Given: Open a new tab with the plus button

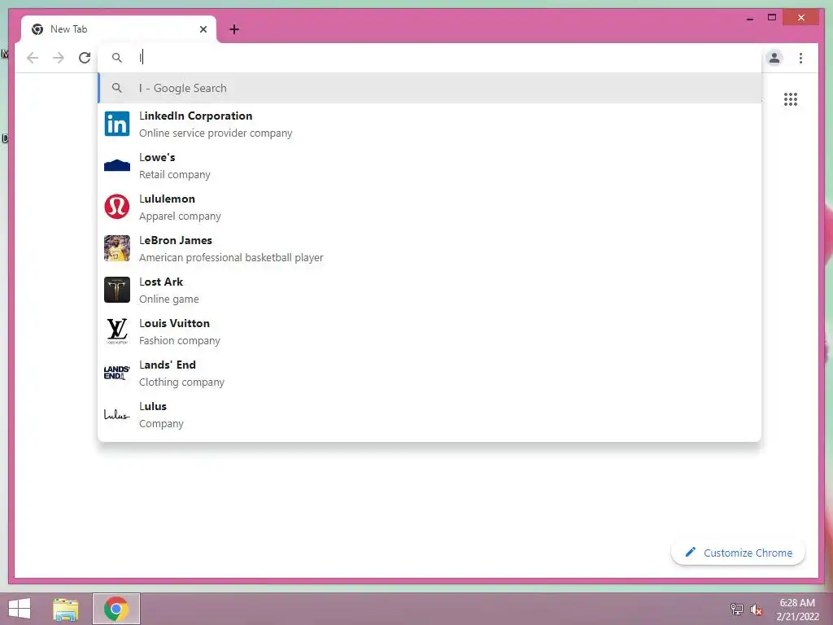Looking at the screenshot, I should coord(234,29).
